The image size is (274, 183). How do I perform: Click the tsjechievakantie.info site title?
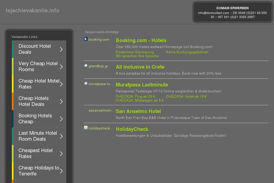click(32, 11)
